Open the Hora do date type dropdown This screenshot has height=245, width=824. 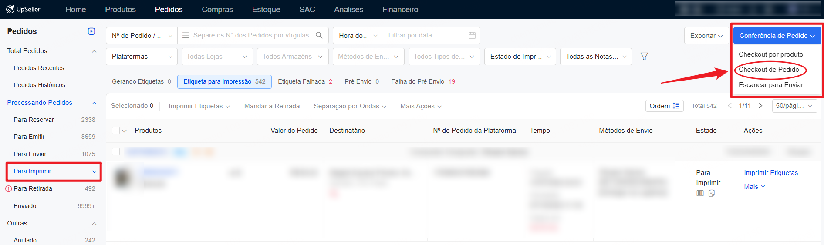coord(358,36)
